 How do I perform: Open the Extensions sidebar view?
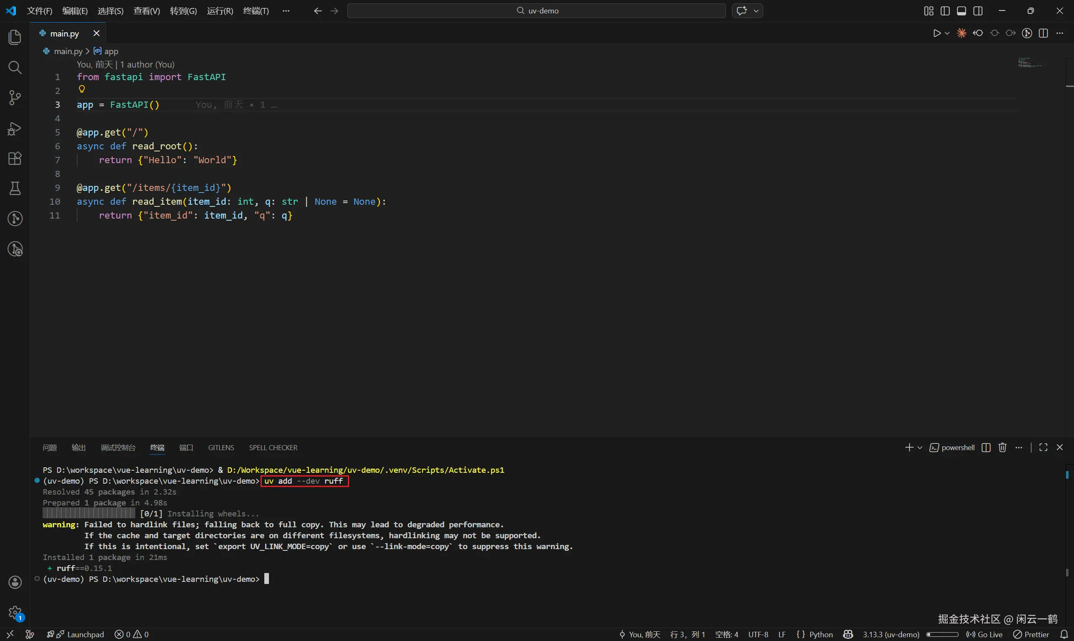click(15, 159)
